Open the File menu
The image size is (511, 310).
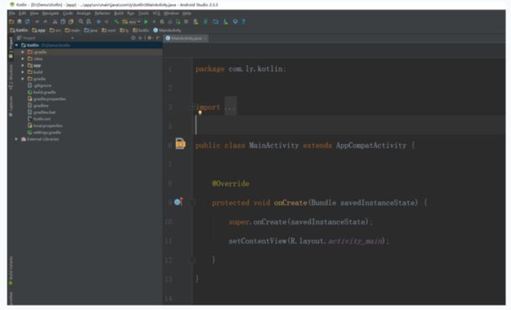[12, 13]
